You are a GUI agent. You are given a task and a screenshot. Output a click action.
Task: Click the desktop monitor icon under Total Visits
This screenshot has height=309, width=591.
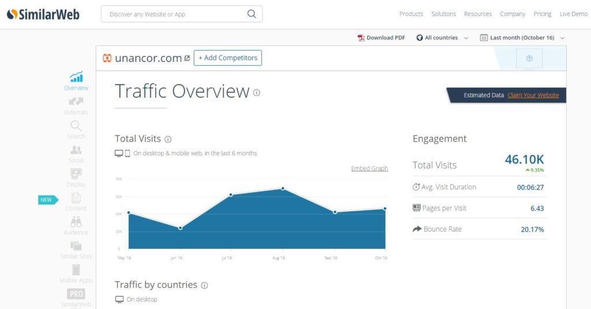point(119,153)
